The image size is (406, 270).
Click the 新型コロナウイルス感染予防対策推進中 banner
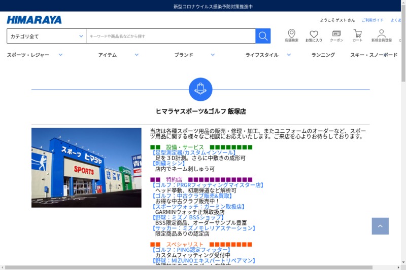(213, 7)
